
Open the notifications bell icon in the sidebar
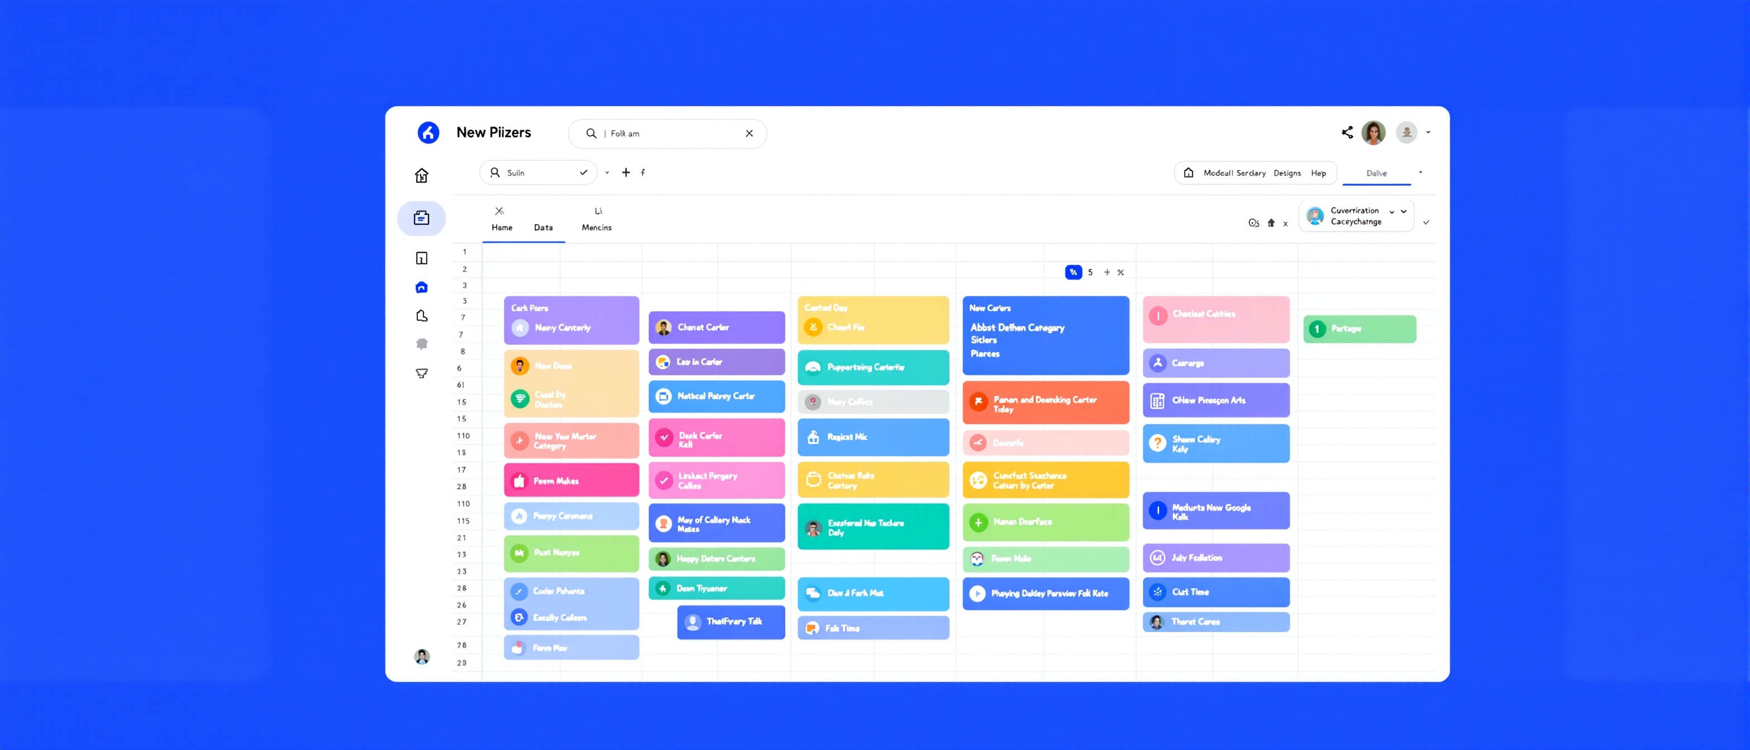pos(422,344)
